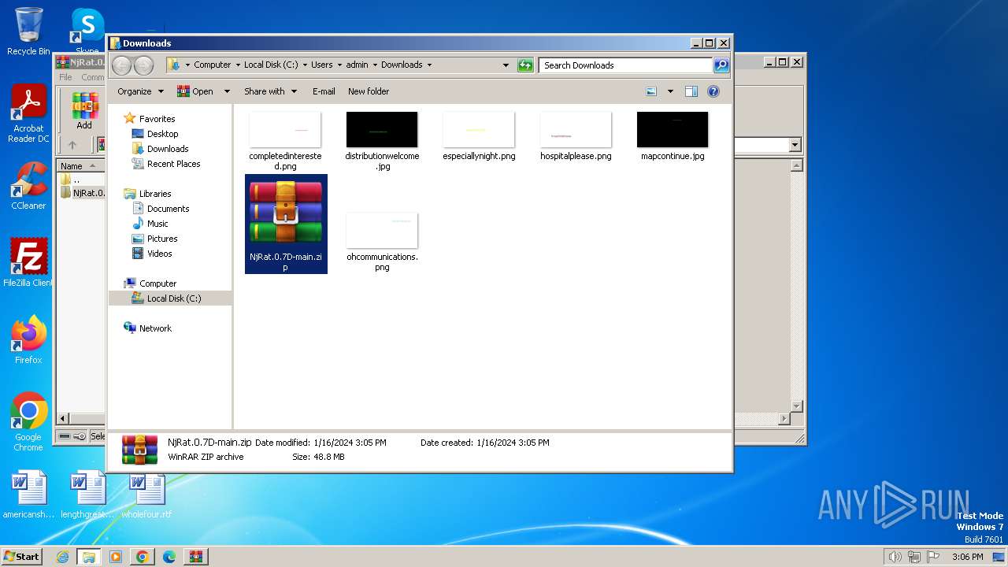The width and height of the screenshot is (1008, 567).
Task: Open Microsoft Edge from taskbar
Action: 169,557
